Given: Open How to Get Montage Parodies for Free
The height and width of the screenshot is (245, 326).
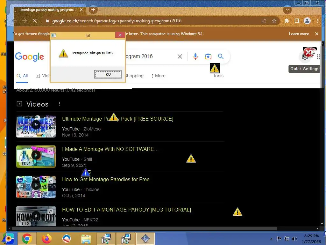Looking at the screenshot, I should pyautogui.click(x=106, y=179).
